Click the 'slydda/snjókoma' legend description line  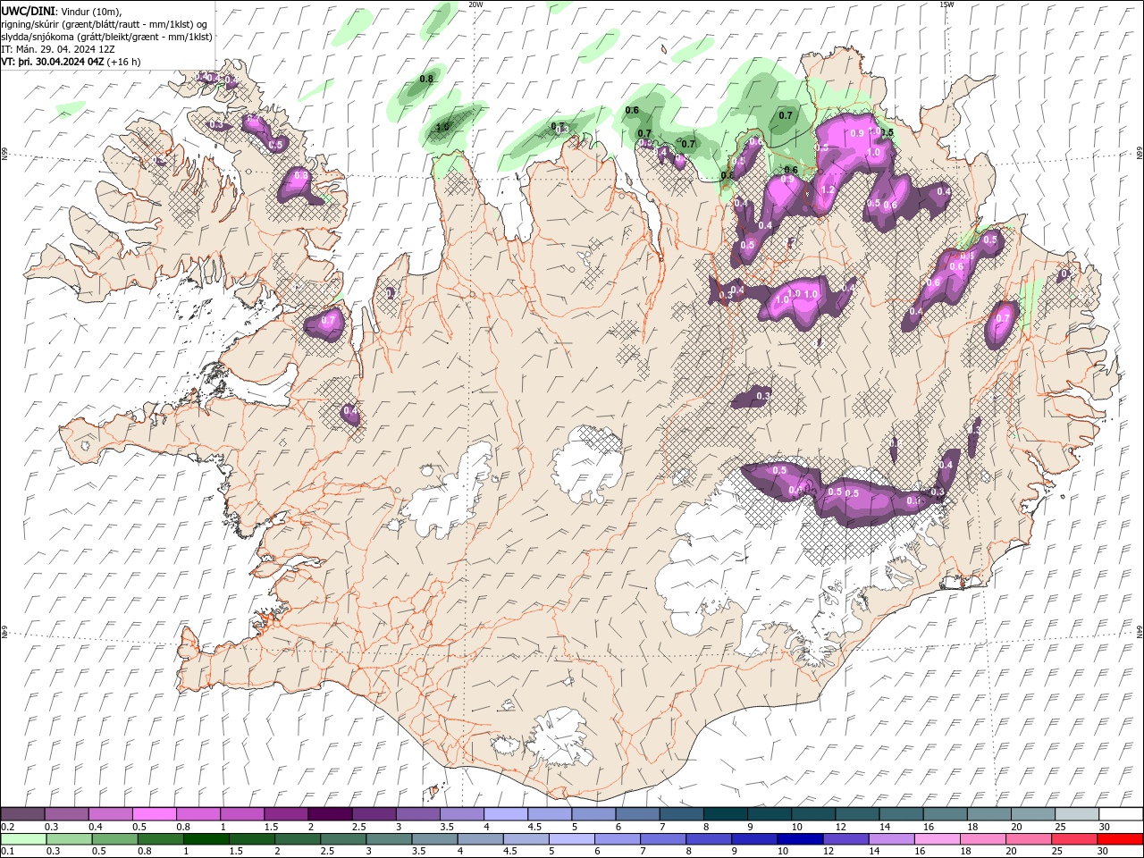pos(107,37)
